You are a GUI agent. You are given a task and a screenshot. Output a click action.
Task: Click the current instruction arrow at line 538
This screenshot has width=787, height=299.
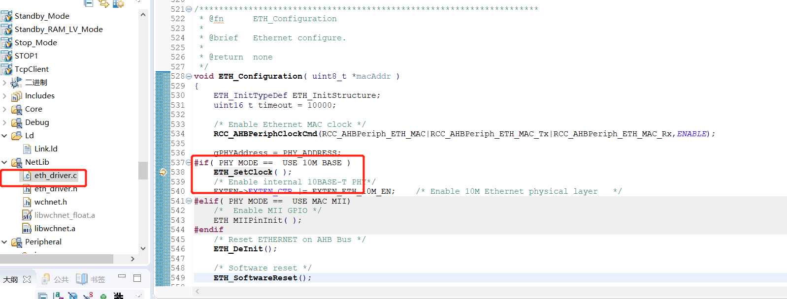163,172
